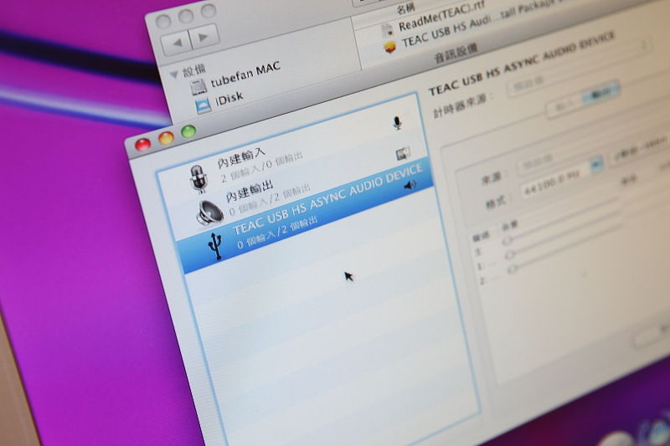Click the TEAC installer package box icon

pos(389,48)
